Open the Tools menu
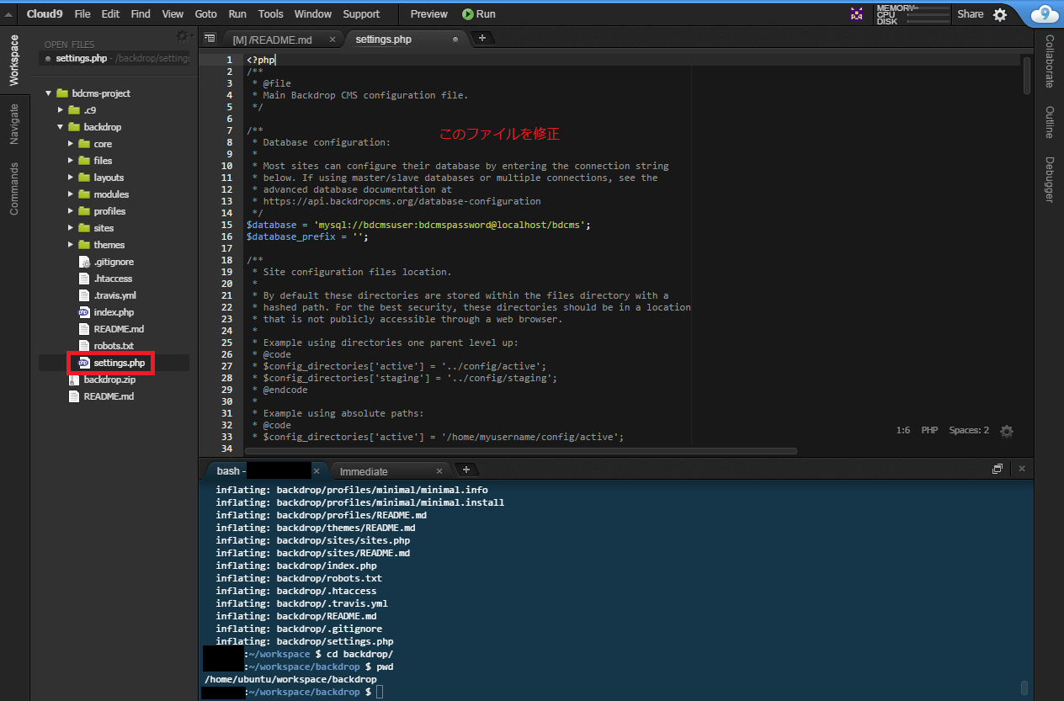 coord(271,14)
